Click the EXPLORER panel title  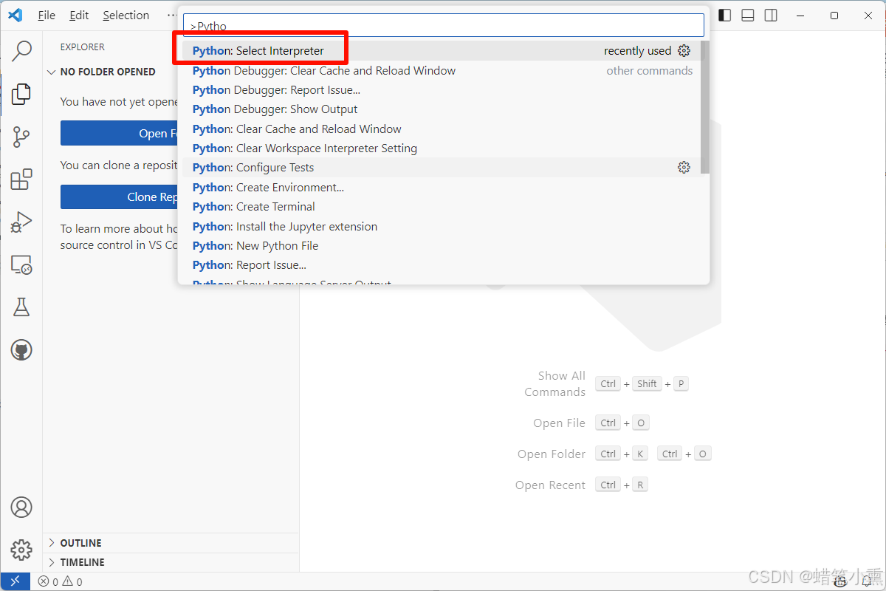click(83, 47)
